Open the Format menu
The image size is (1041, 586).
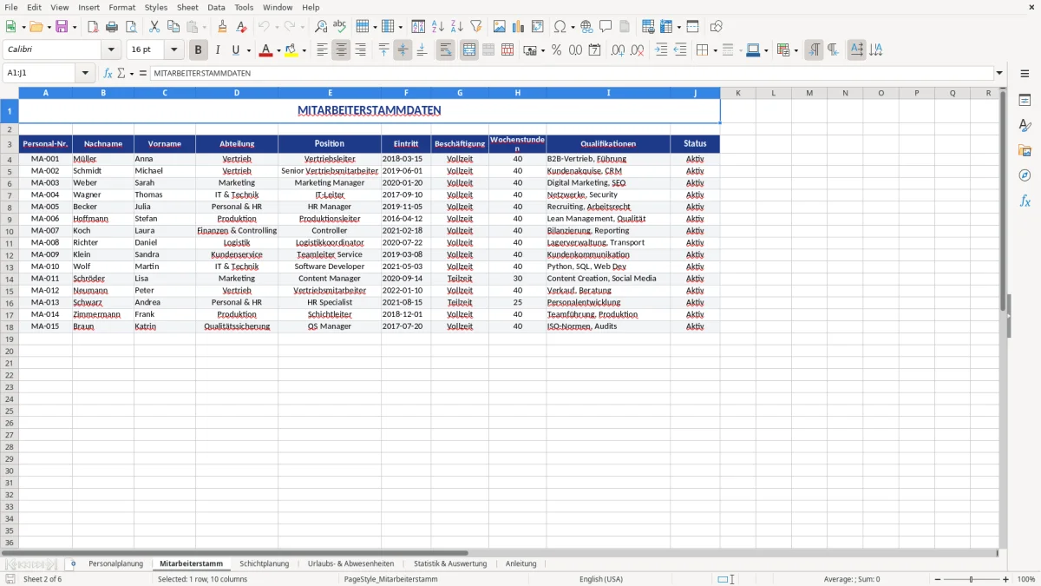click(121, 7)
